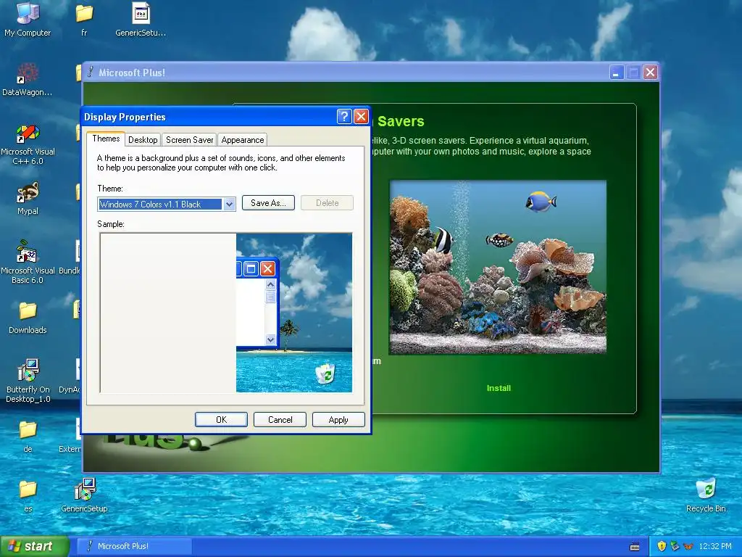Click the help question-mark button in Display Properties
742x557 pixels.
pyautogui.click(x=344, y=117)
